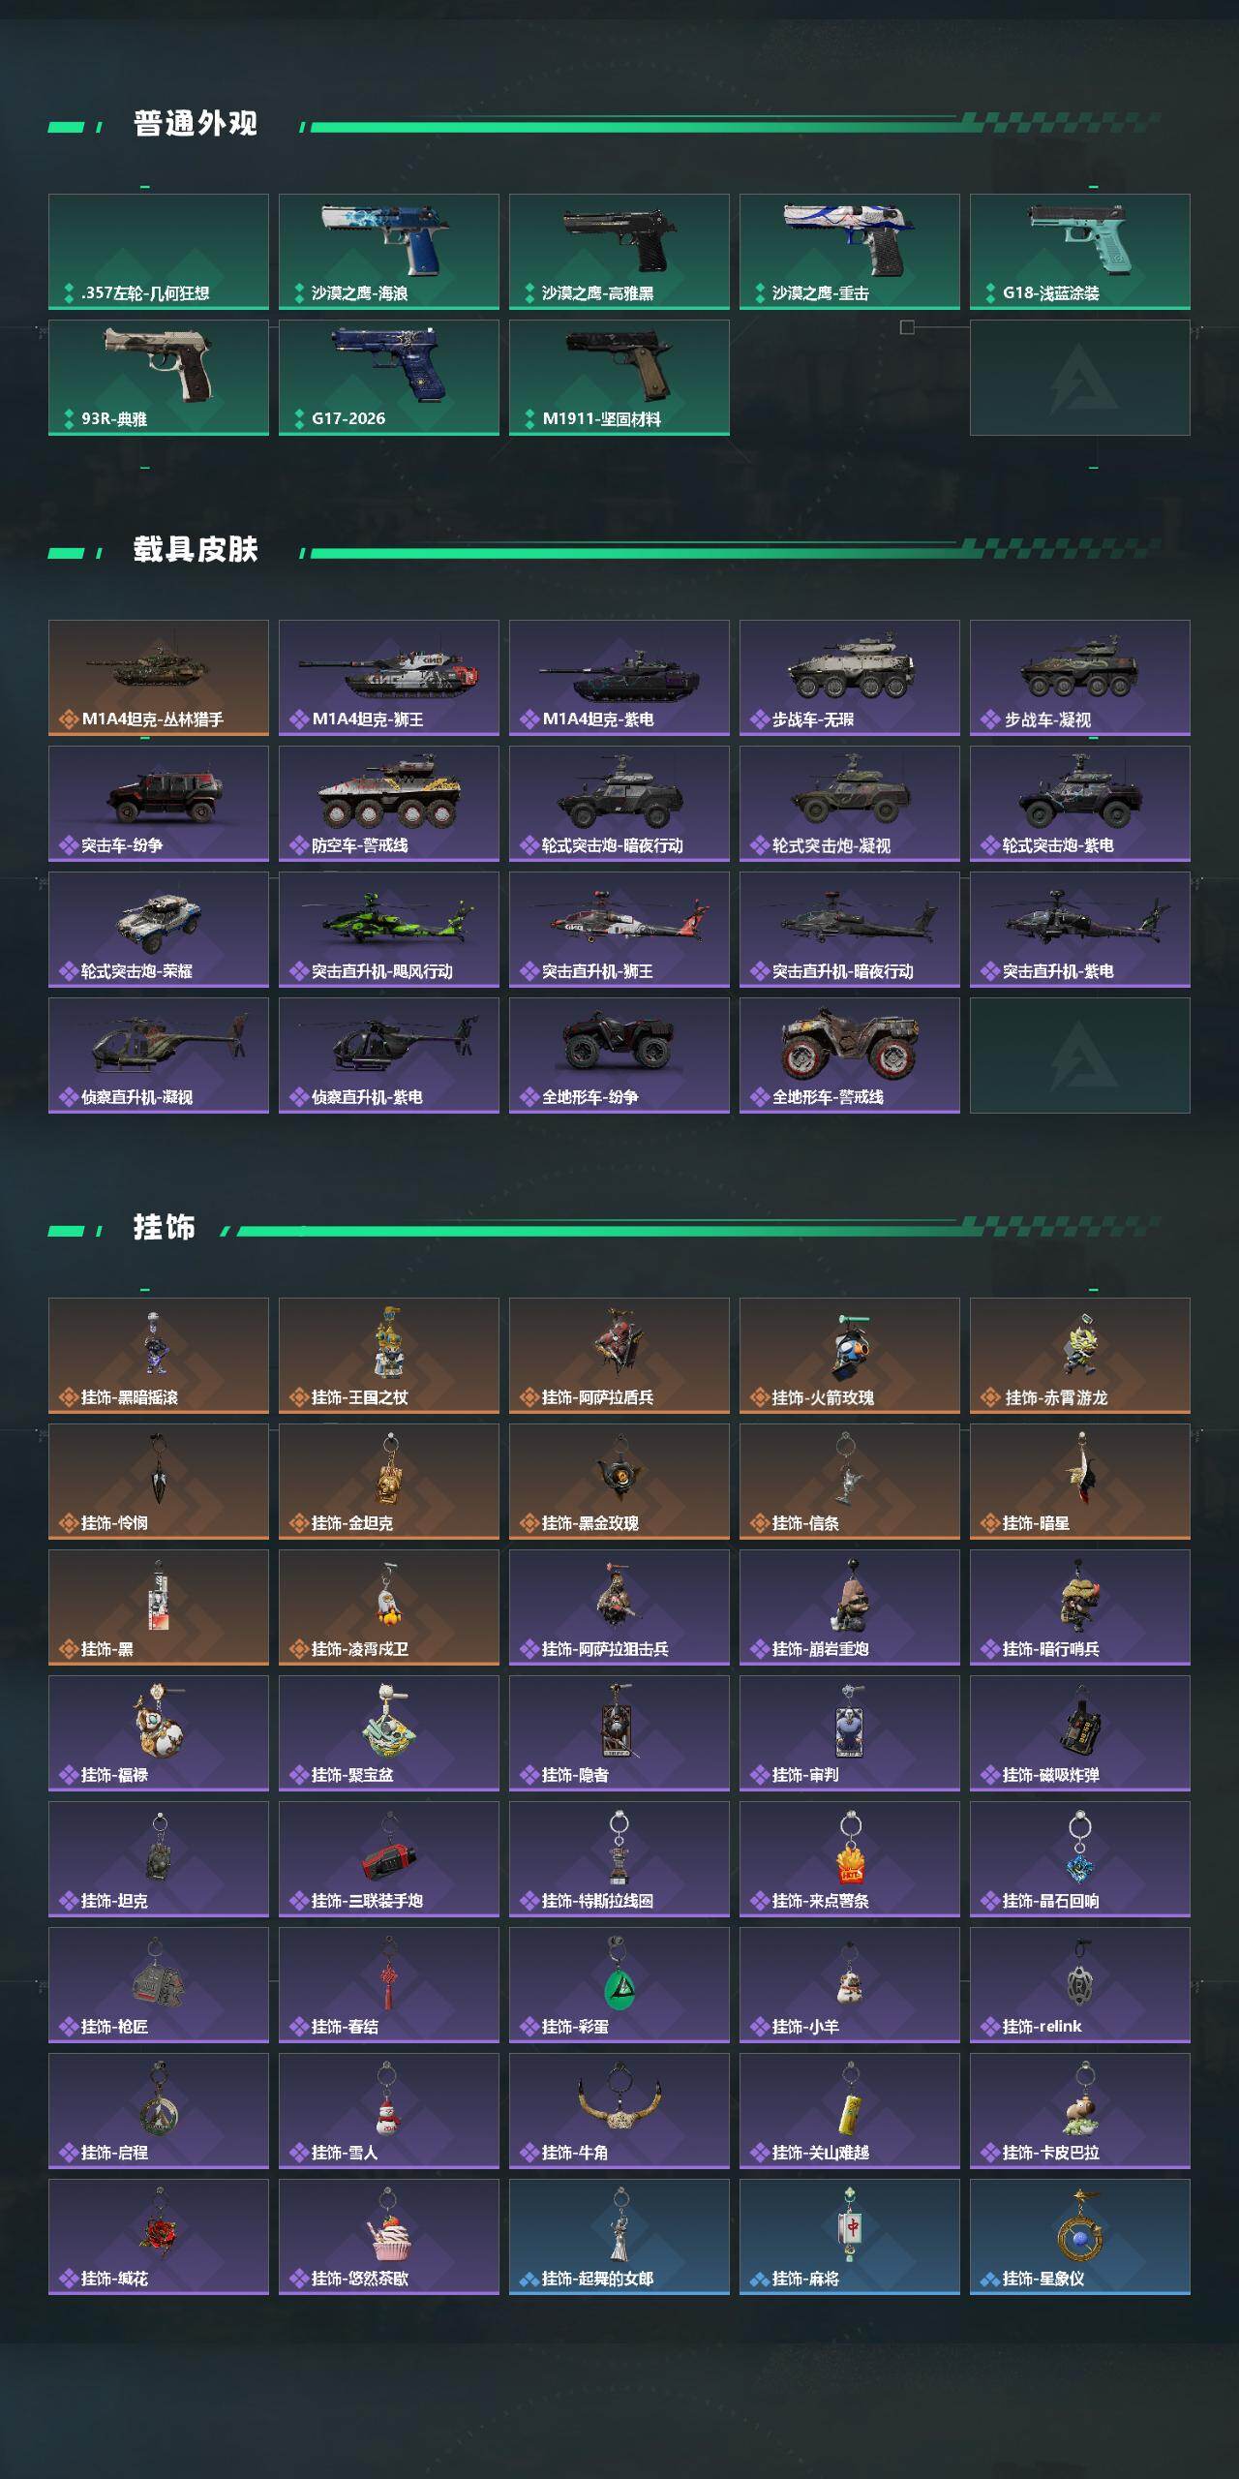Screen dimensions: 1239x2479
Task: Click the 挂饰-牛角 horn charm
Action: pos(619,2111)
